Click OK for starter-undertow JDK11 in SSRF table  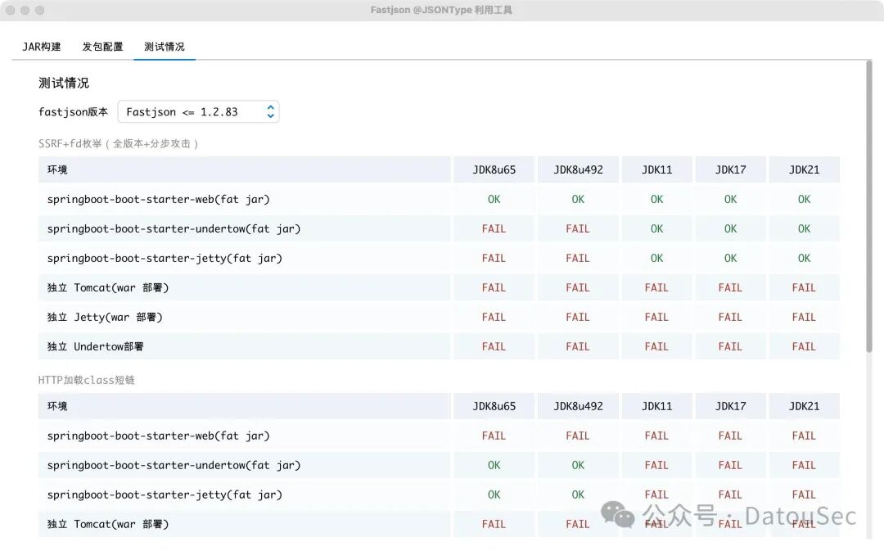coord(656,228)
